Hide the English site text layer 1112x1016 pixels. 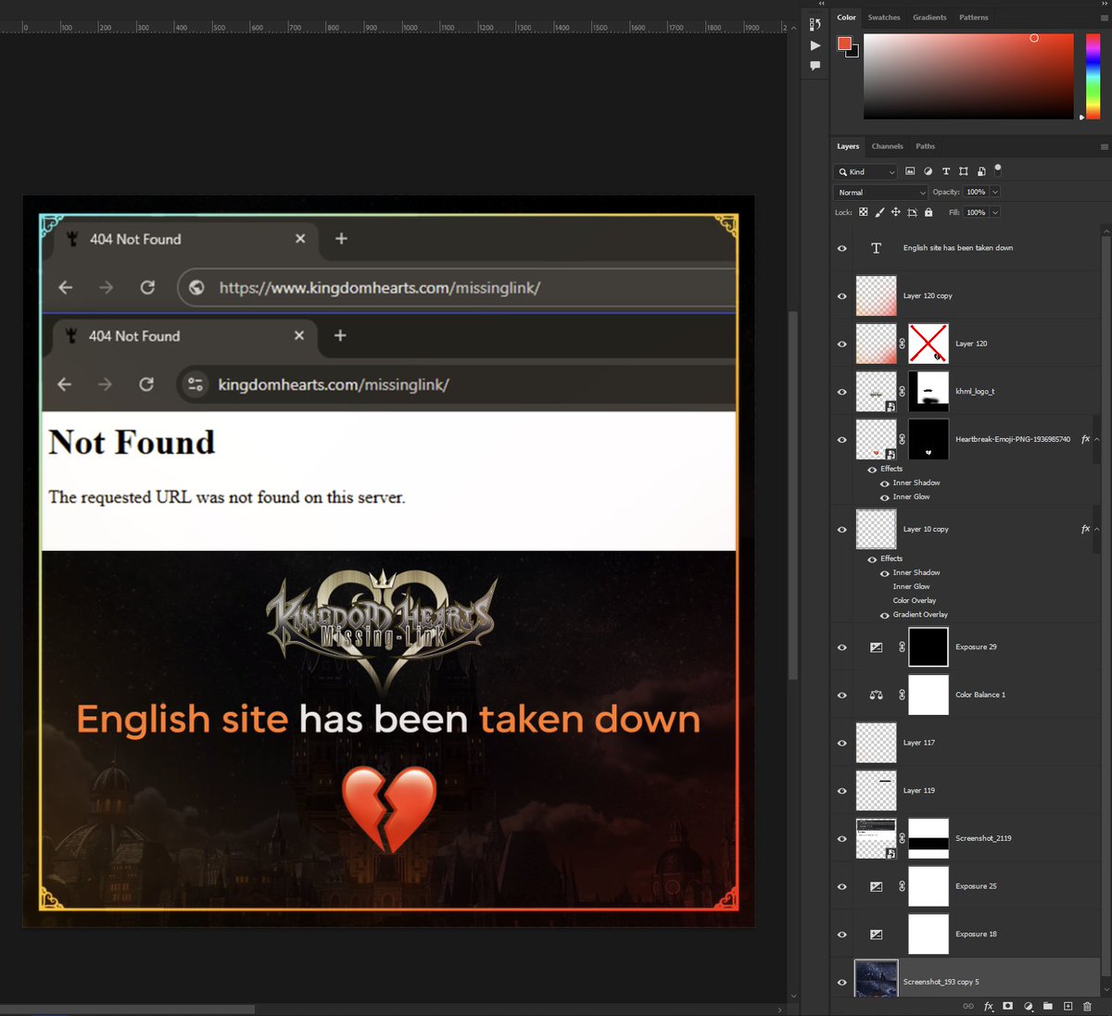841,248
